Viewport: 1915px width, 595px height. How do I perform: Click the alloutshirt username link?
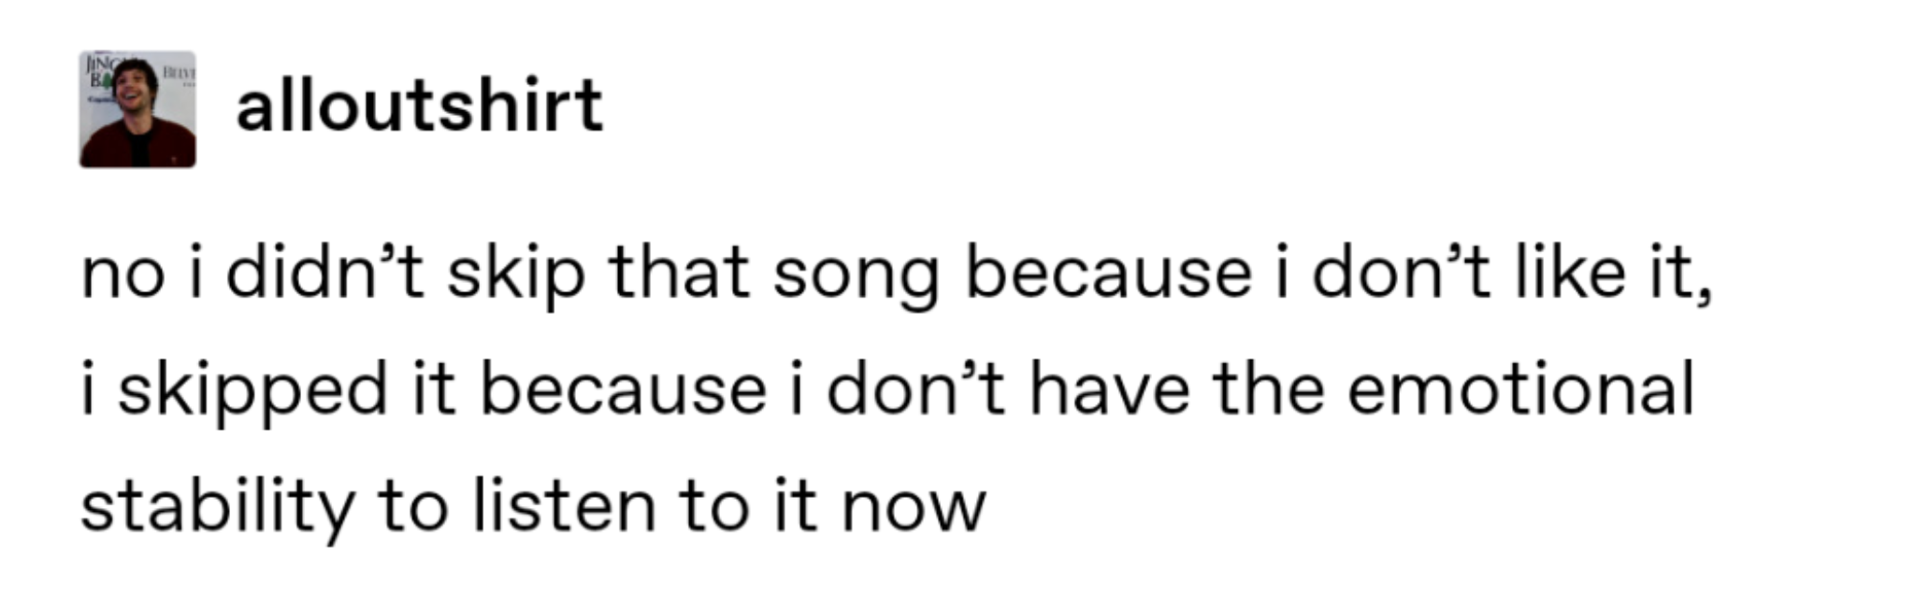(419, 106)
